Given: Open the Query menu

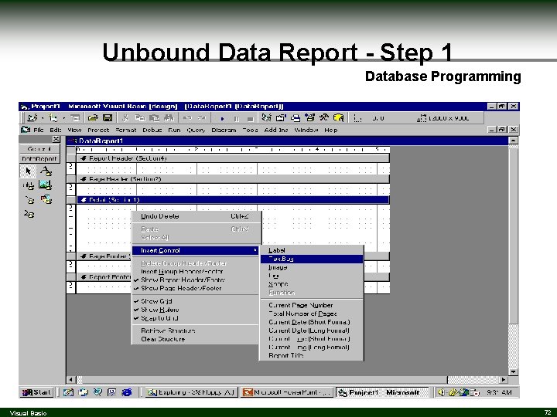Looking at the screenshot, I should pyautogui.click(x=196, y=130).
